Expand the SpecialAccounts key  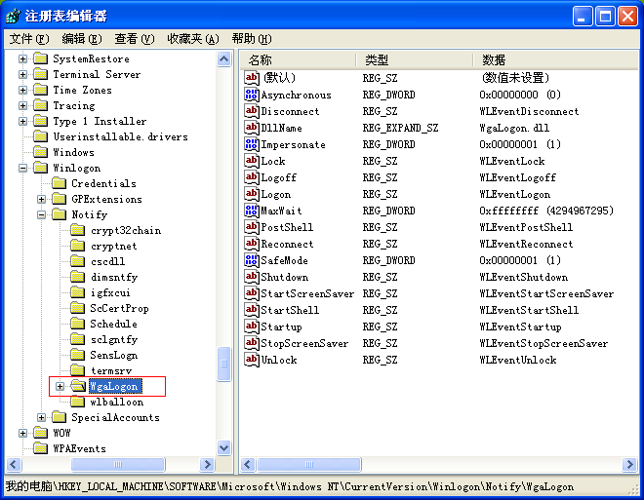pyautogui.click(x=42, y=417)
